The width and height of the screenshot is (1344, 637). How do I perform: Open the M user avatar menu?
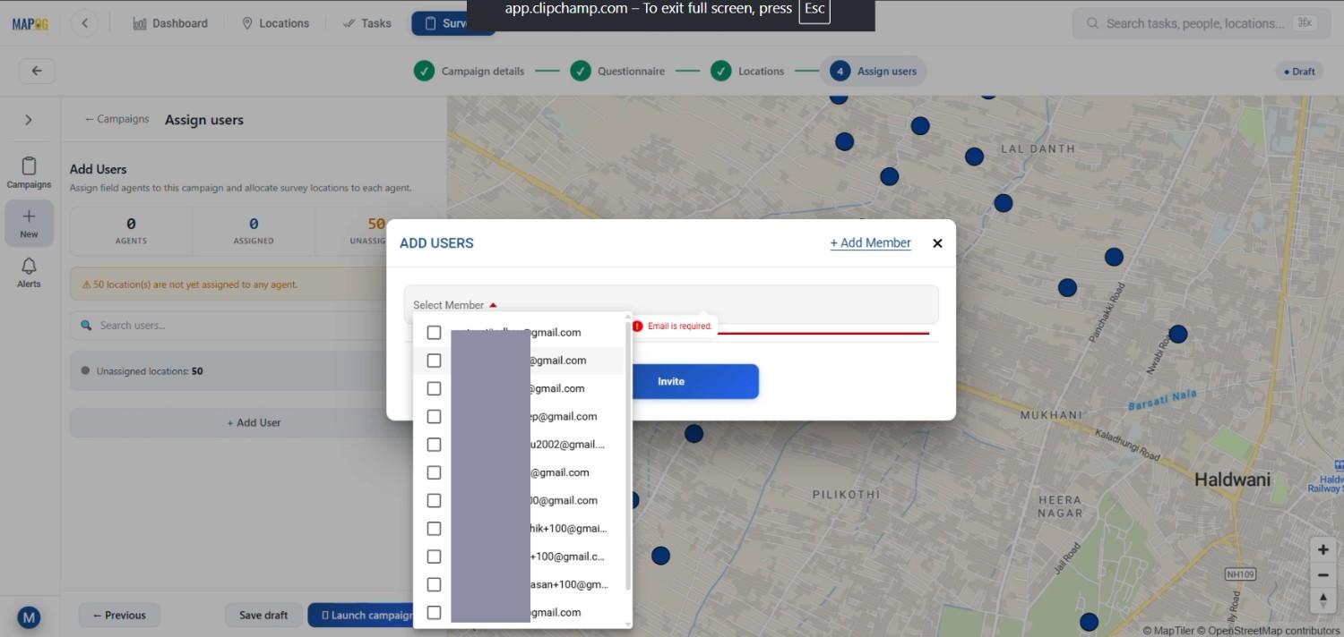pos(29,617)
